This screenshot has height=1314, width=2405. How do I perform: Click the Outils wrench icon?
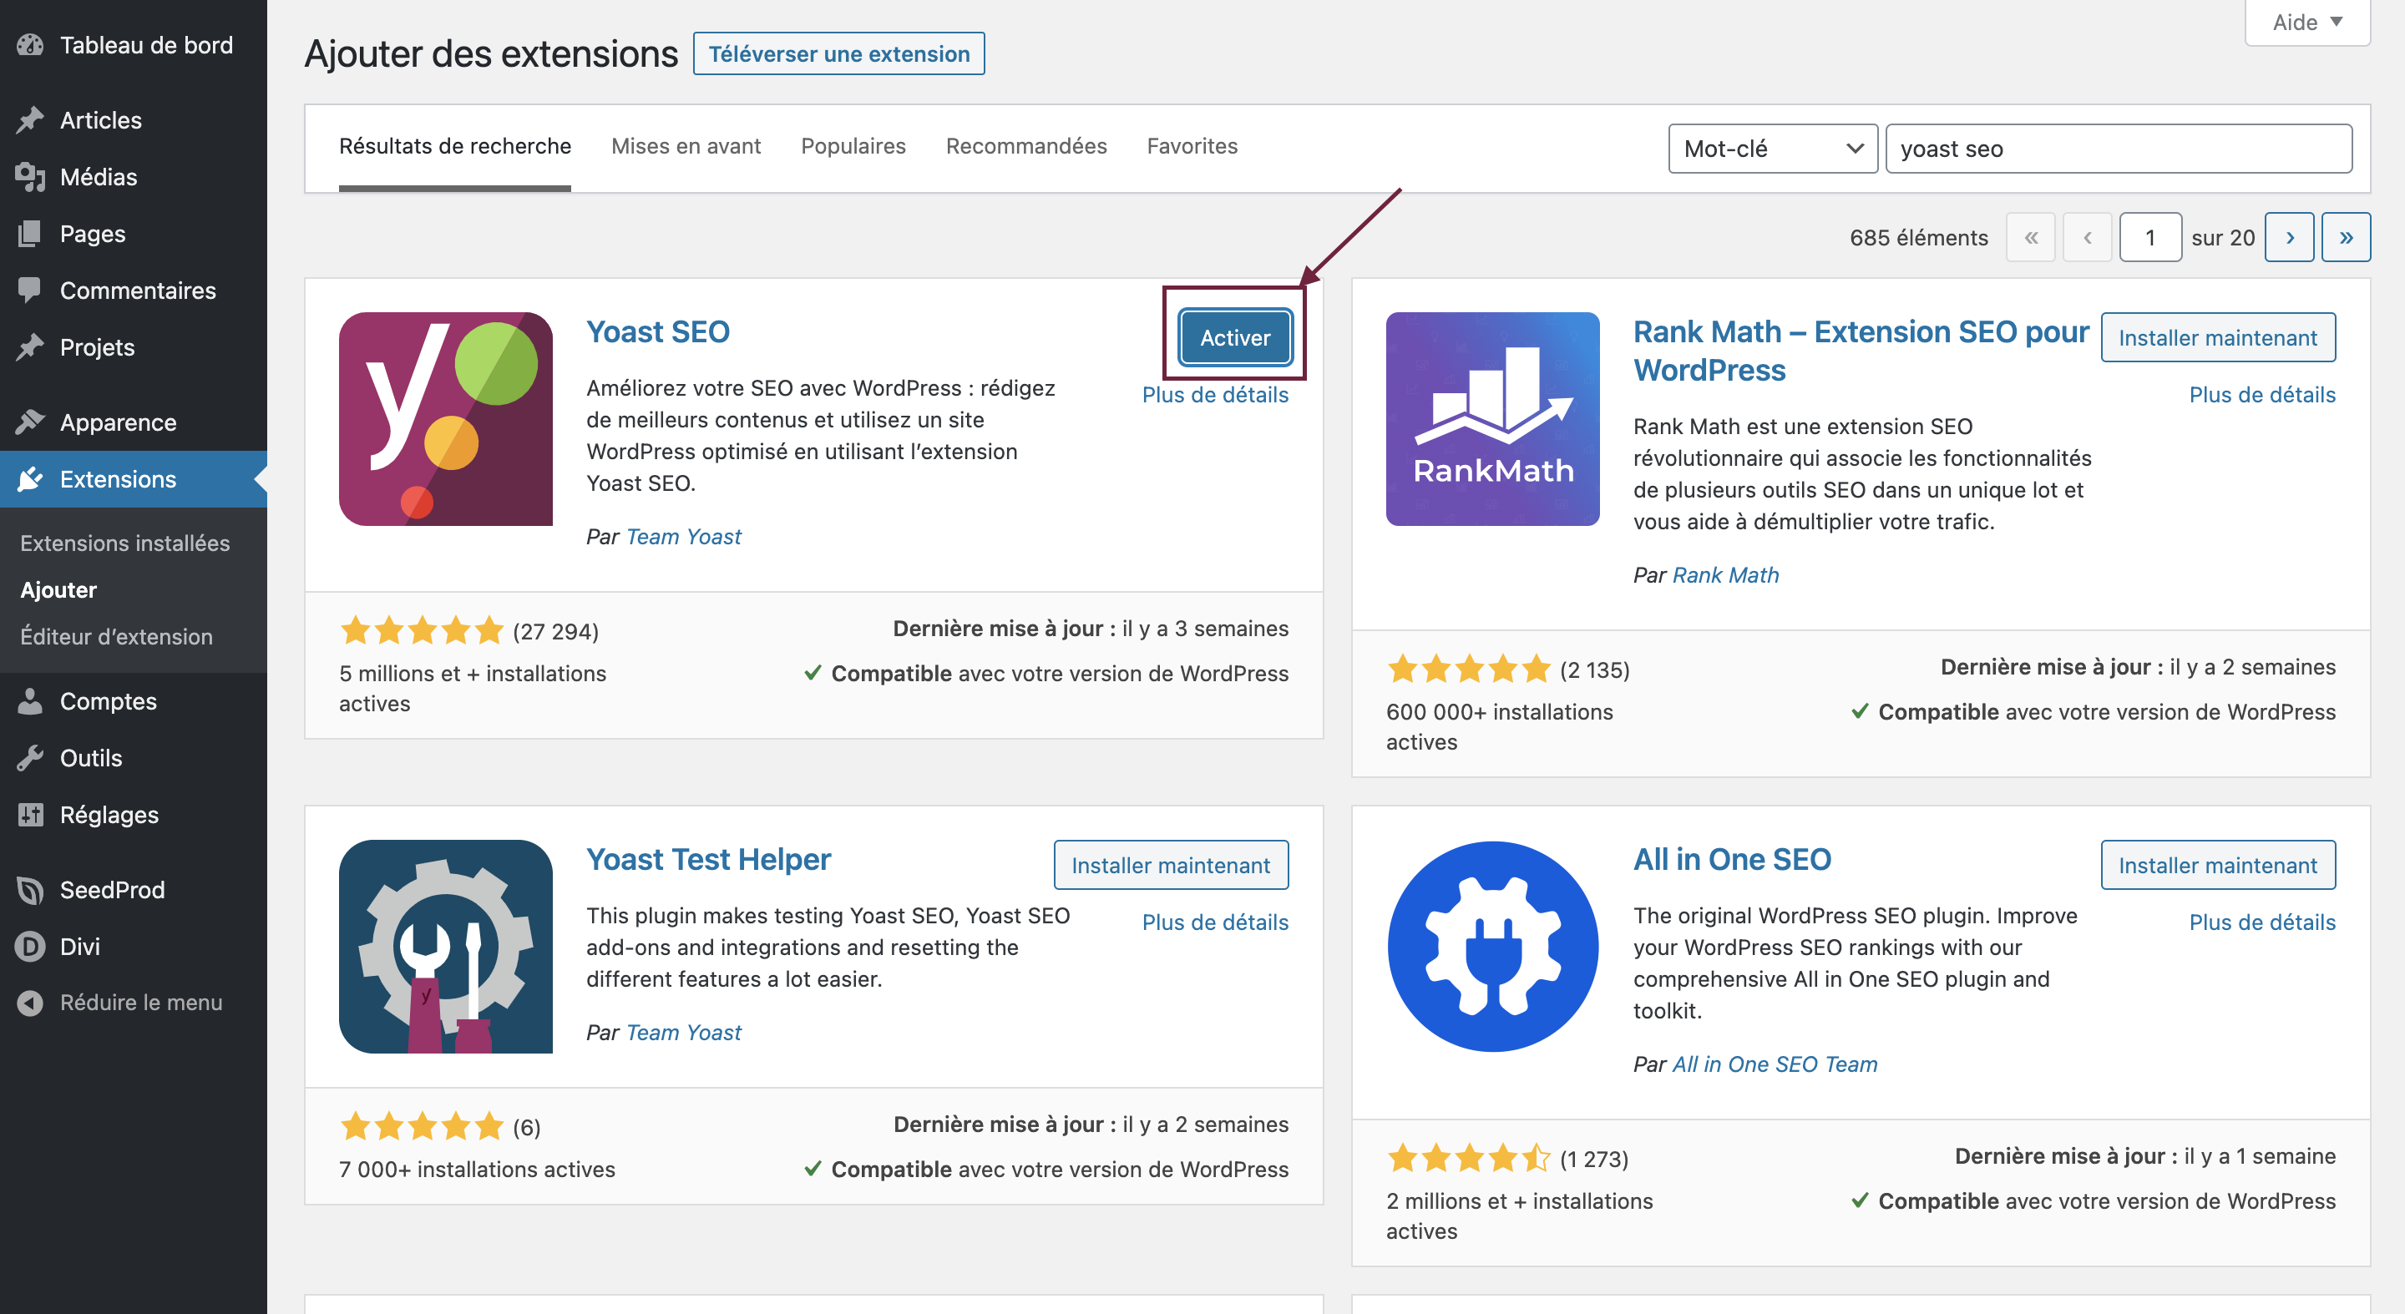30,758
